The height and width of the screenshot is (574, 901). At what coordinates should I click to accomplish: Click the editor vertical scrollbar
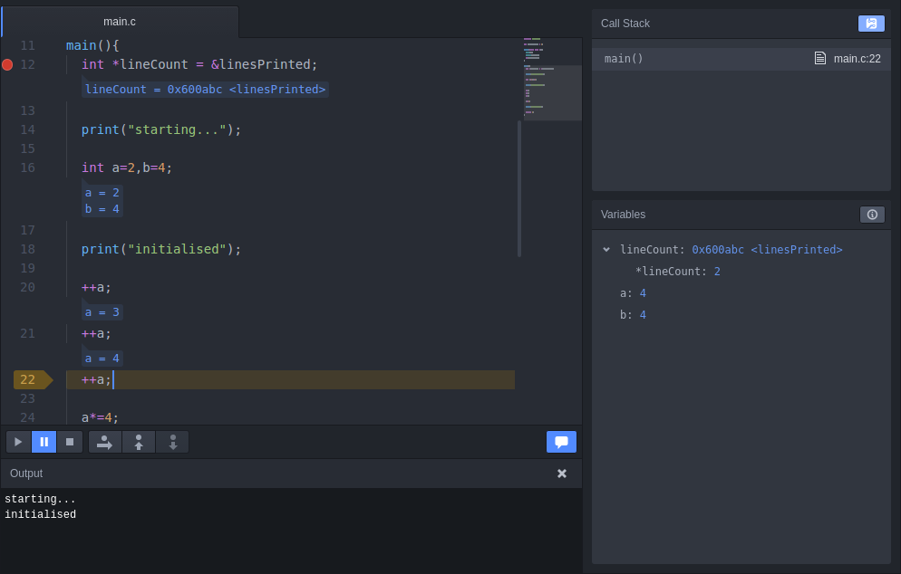(519, 188)
